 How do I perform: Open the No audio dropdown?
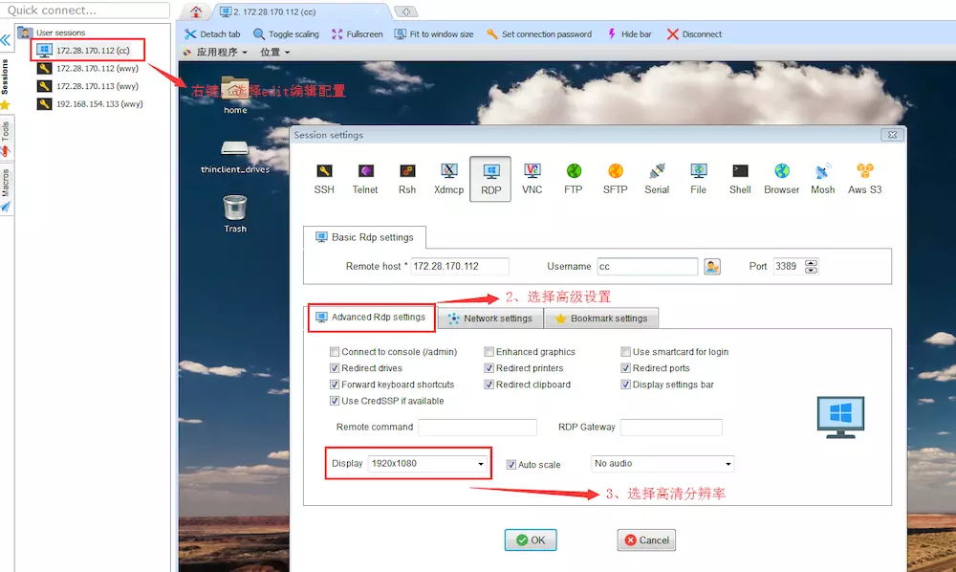[663, 464]
